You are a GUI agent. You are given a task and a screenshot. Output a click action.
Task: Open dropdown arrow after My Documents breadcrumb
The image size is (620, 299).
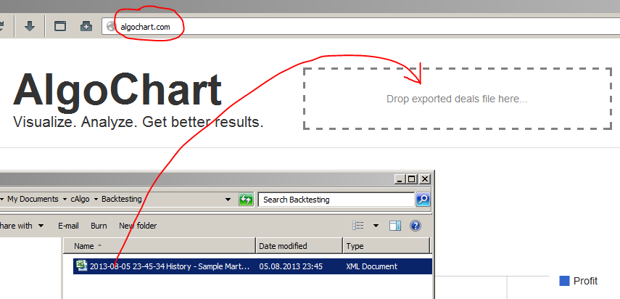pyautogui.click(x=65, y=200)
